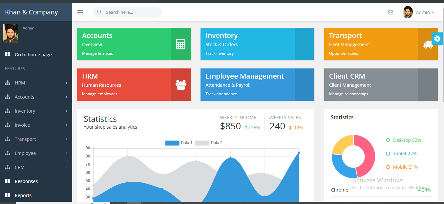
Task: Click the Admin avatar in top bar
Action: click(408, 12)
